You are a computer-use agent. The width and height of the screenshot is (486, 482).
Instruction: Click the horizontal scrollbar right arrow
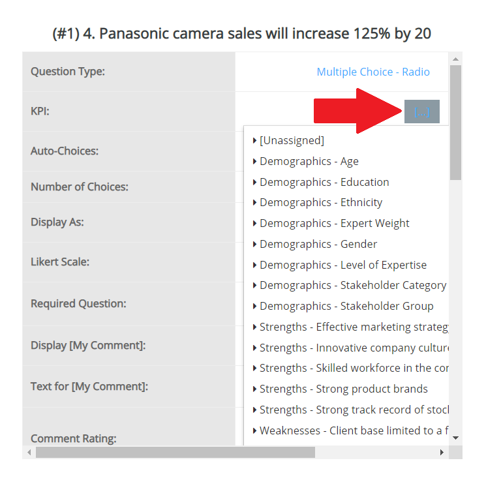tap(442, 452)
